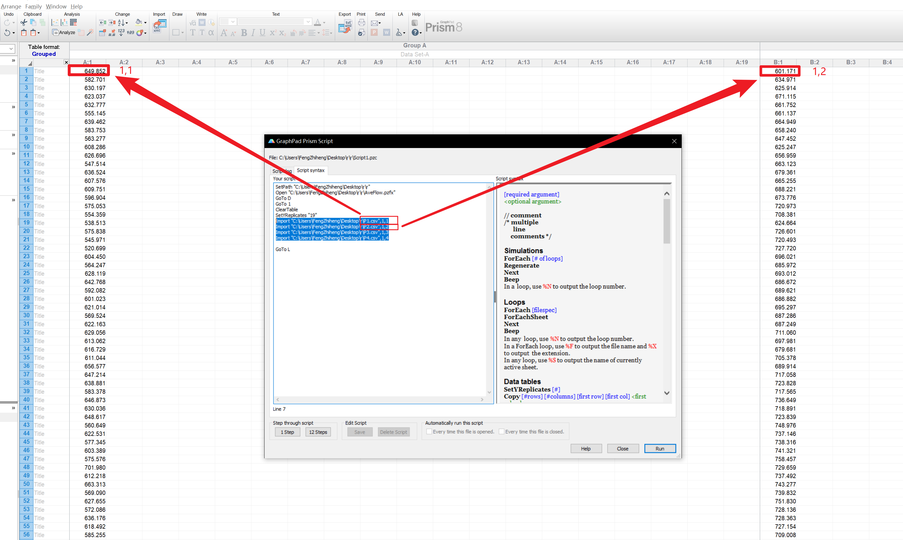903x540 pixels.
Task: Open the color scheme dropdown arrow
Action: coord(145,33)
